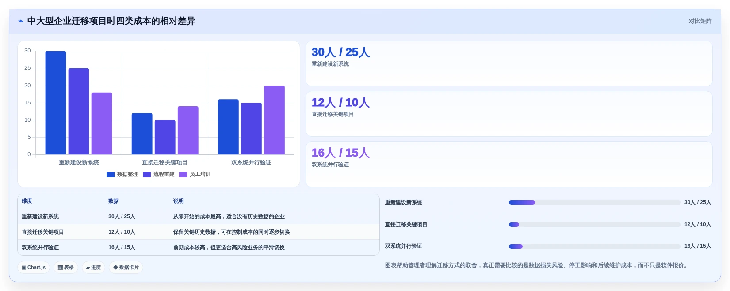Screen dimensions: 730x291
Task: Click the table cell 12人 / 10人
Action: point(122,232)
